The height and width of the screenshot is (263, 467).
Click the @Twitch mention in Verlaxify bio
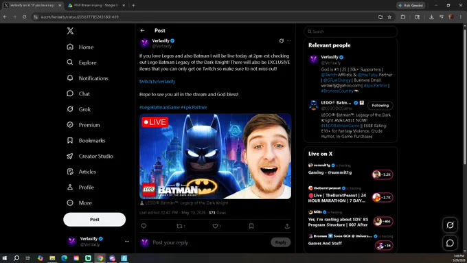click(x=329, y=75)
